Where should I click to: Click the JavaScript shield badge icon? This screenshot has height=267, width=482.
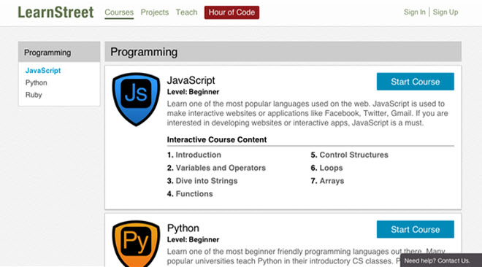pyautogui.click(x=136, y=99)
